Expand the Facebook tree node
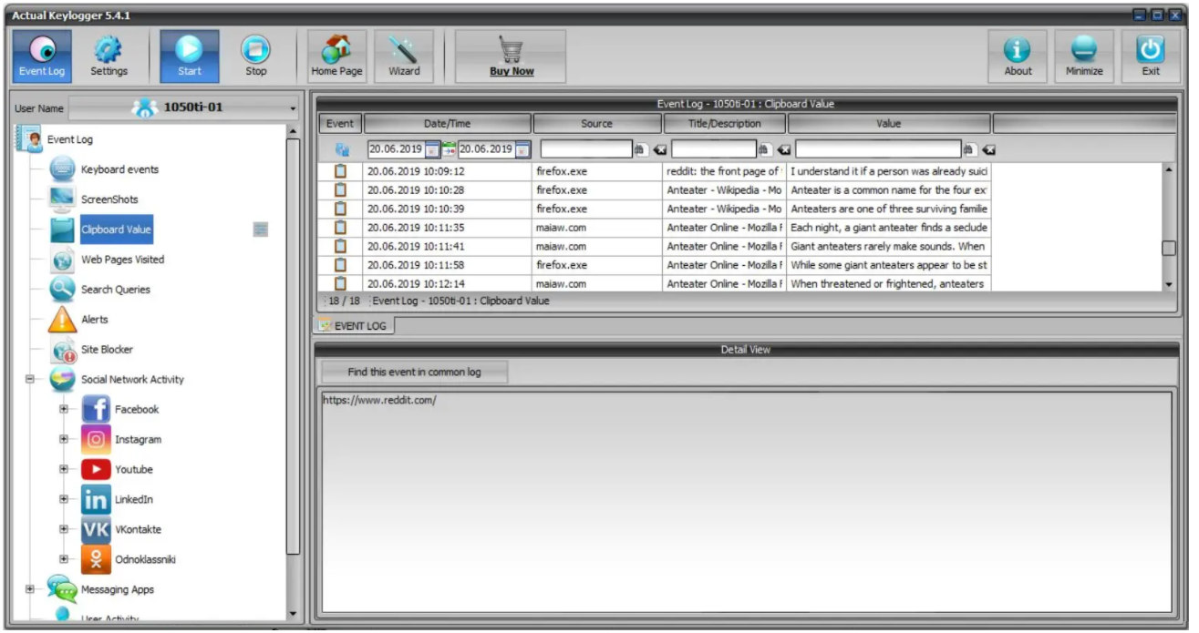 click(x=64, y=410)
